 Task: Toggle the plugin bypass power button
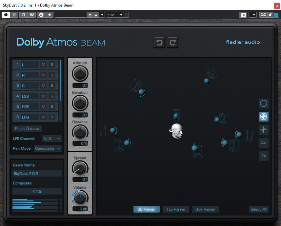[x=6, y=14]
